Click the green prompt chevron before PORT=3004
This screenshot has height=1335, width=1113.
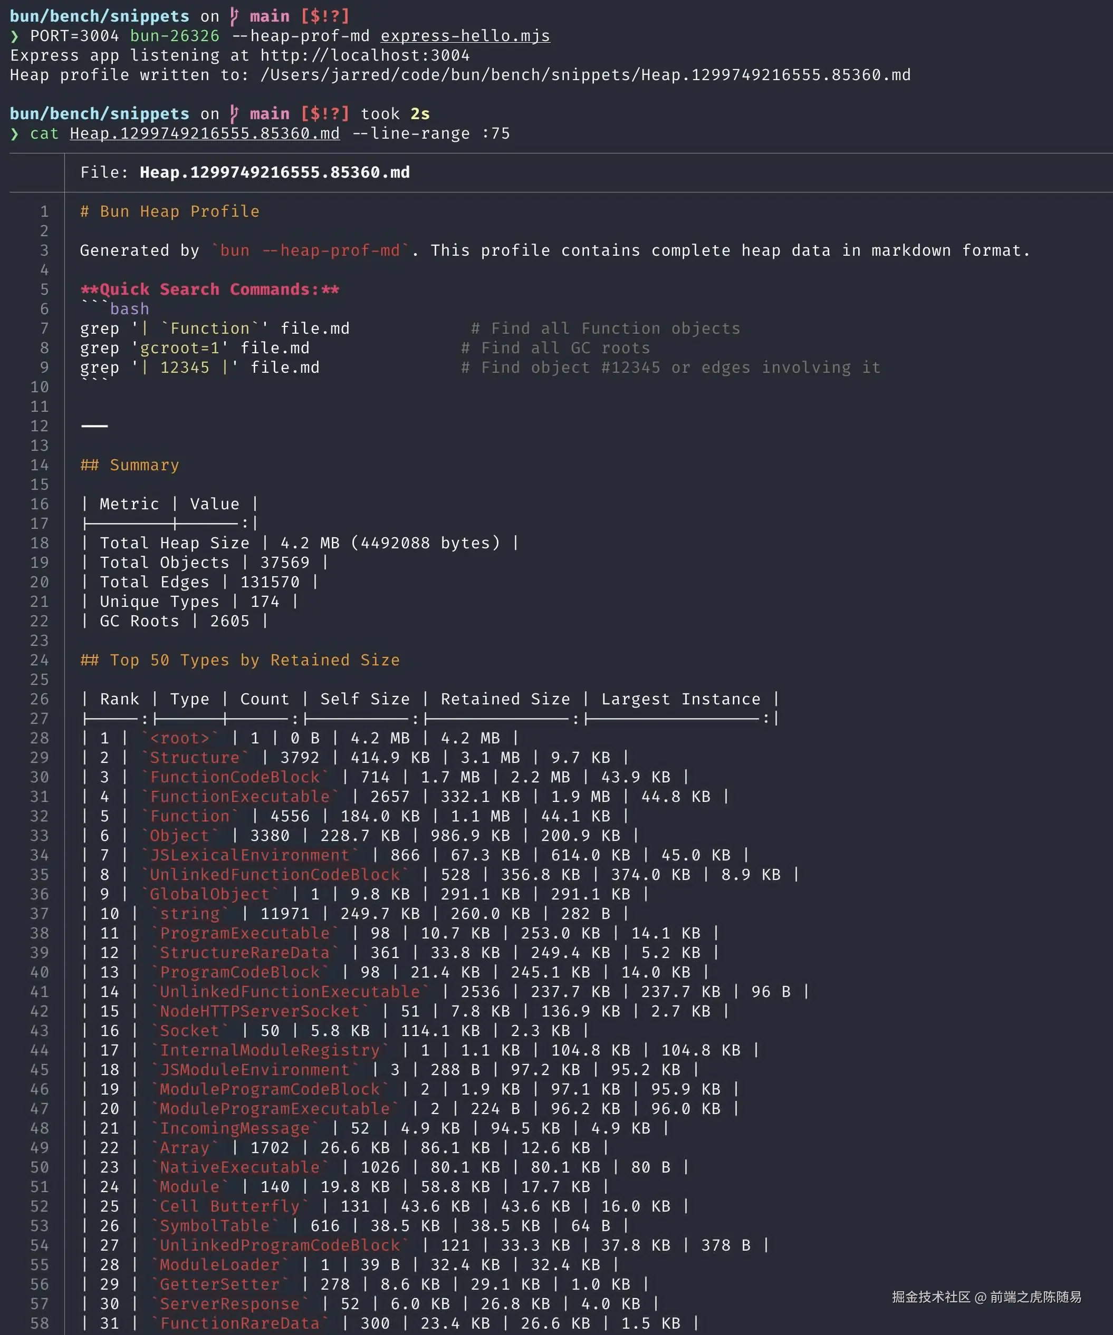[x=15, y=36]
